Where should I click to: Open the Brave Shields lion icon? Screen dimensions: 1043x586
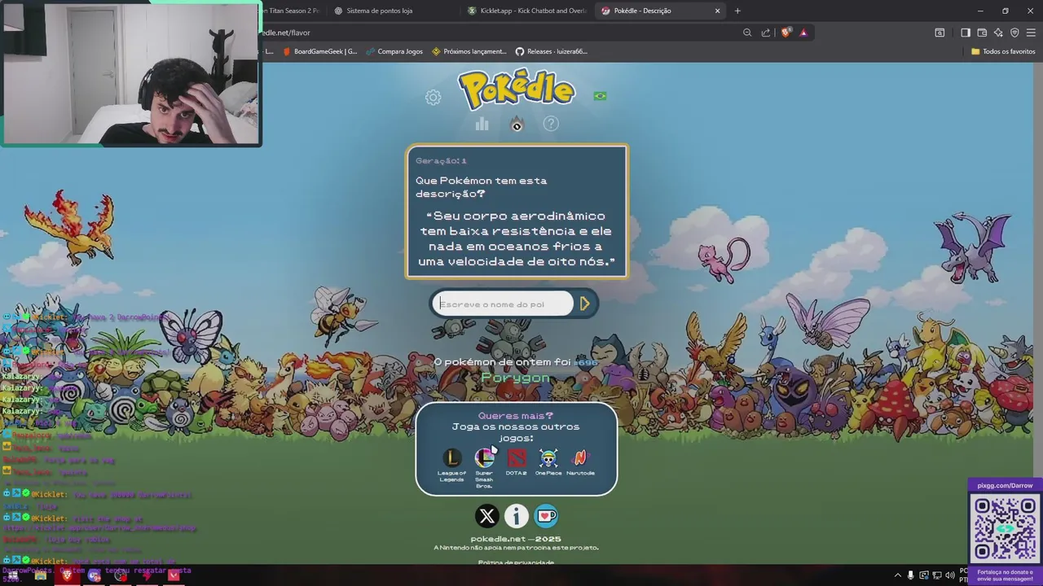(786, 33)
